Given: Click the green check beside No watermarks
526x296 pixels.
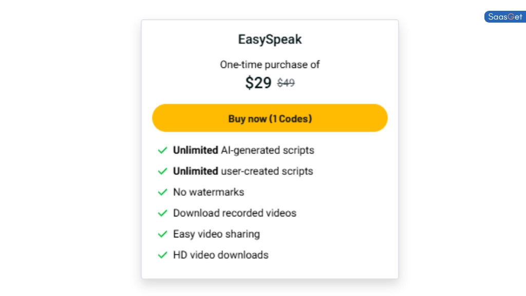Looking at the screenshot, I should click(x=163, y=192).
